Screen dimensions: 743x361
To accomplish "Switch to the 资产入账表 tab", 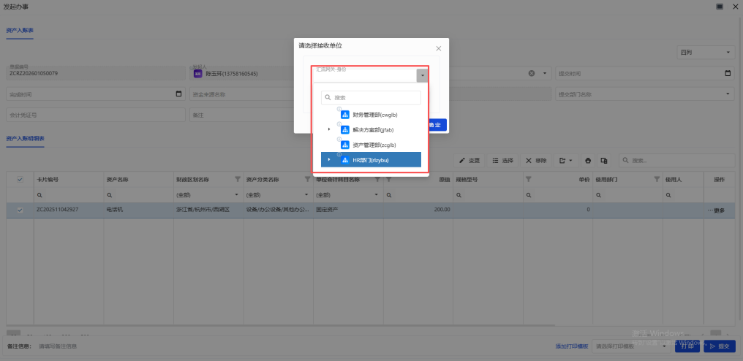I will coord(20,30).
